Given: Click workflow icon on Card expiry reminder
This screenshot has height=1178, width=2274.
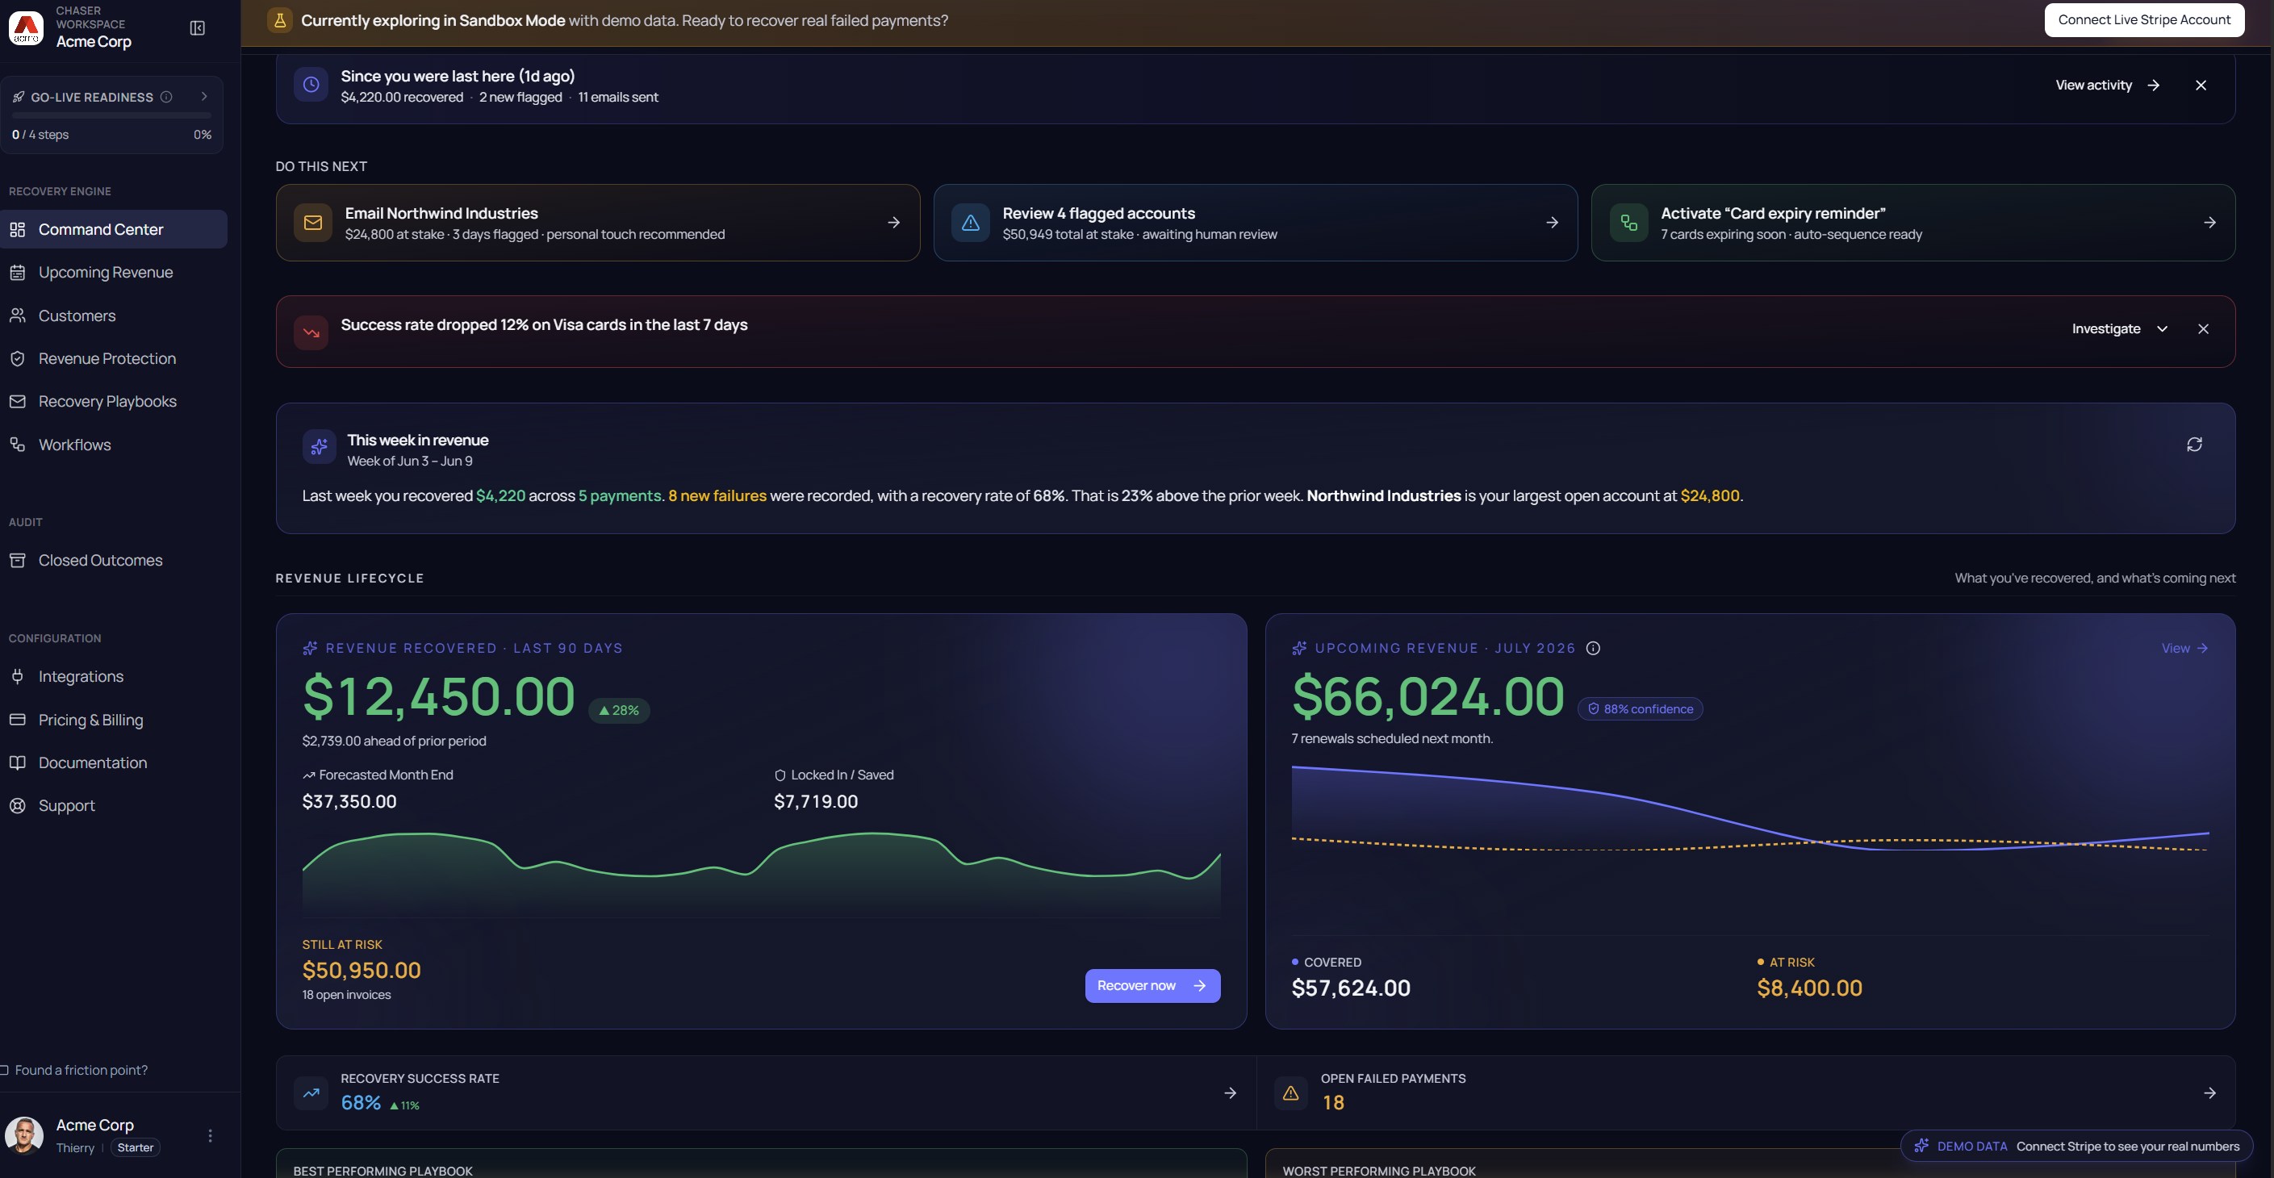Looking at the screenshot, I should tap(1628, 223).
